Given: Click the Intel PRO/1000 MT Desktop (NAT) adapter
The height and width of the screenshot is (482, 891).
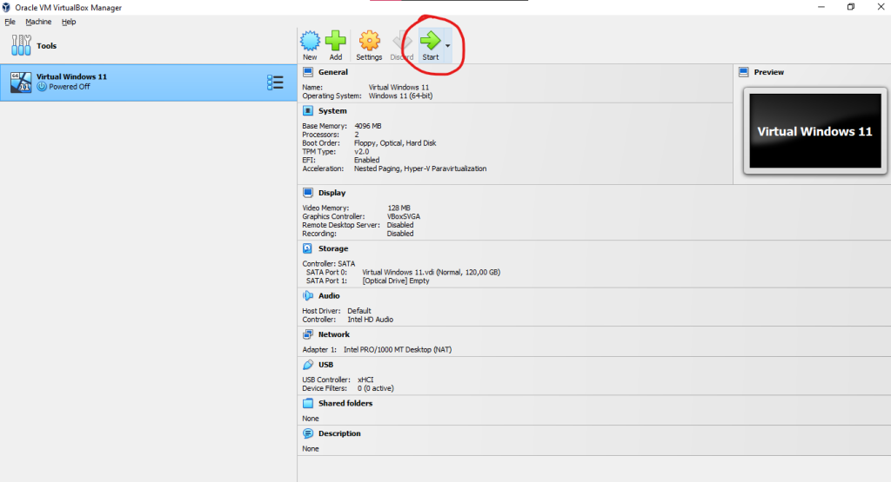Looking at the screenshot, I should [x=398, y=350].
